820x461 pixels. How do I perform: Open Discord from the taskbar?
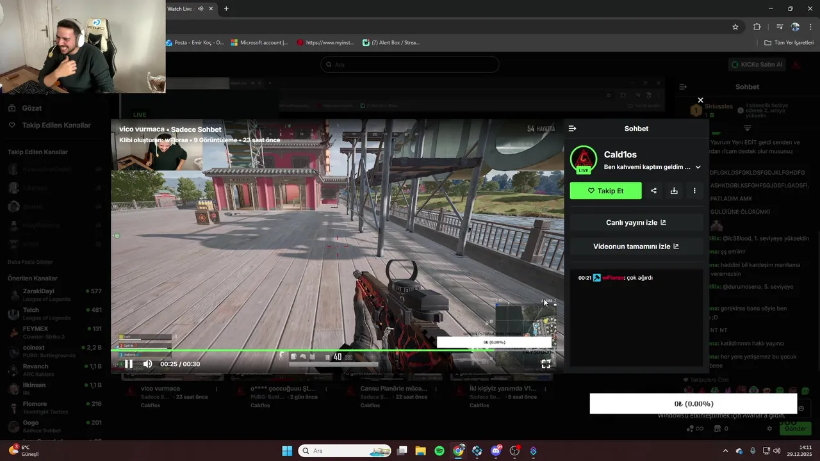(x=496, y=451)
